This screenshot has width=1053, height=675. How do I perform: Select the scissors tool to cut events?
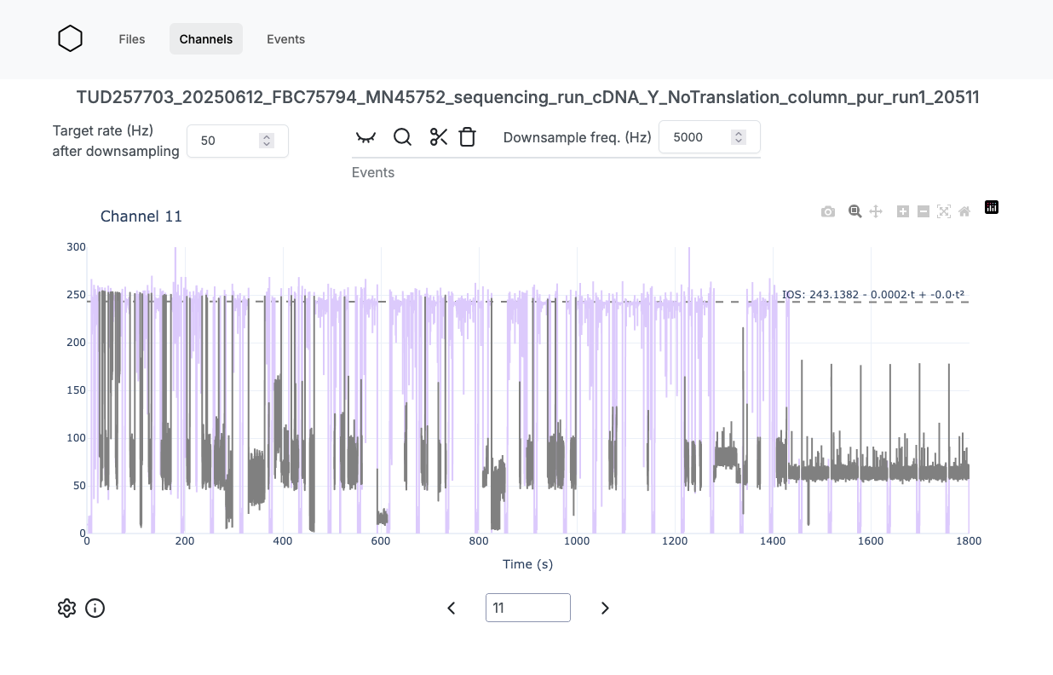[x=438, y=136]
